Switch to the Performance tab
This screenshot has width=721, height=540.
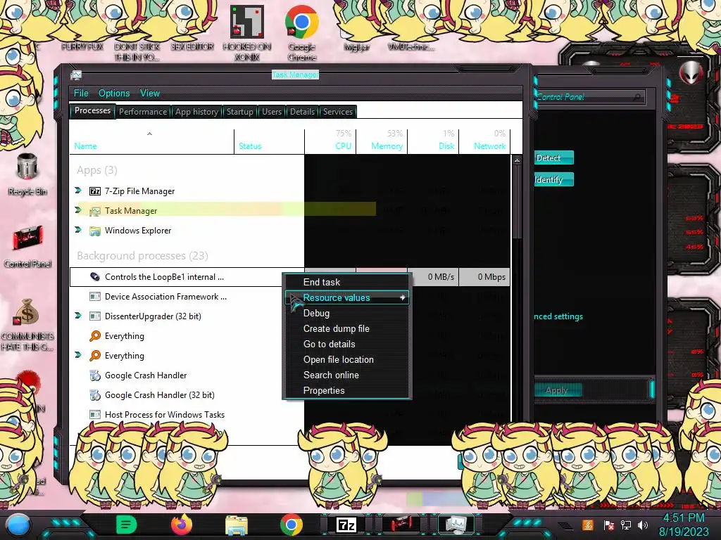point(143,112)
